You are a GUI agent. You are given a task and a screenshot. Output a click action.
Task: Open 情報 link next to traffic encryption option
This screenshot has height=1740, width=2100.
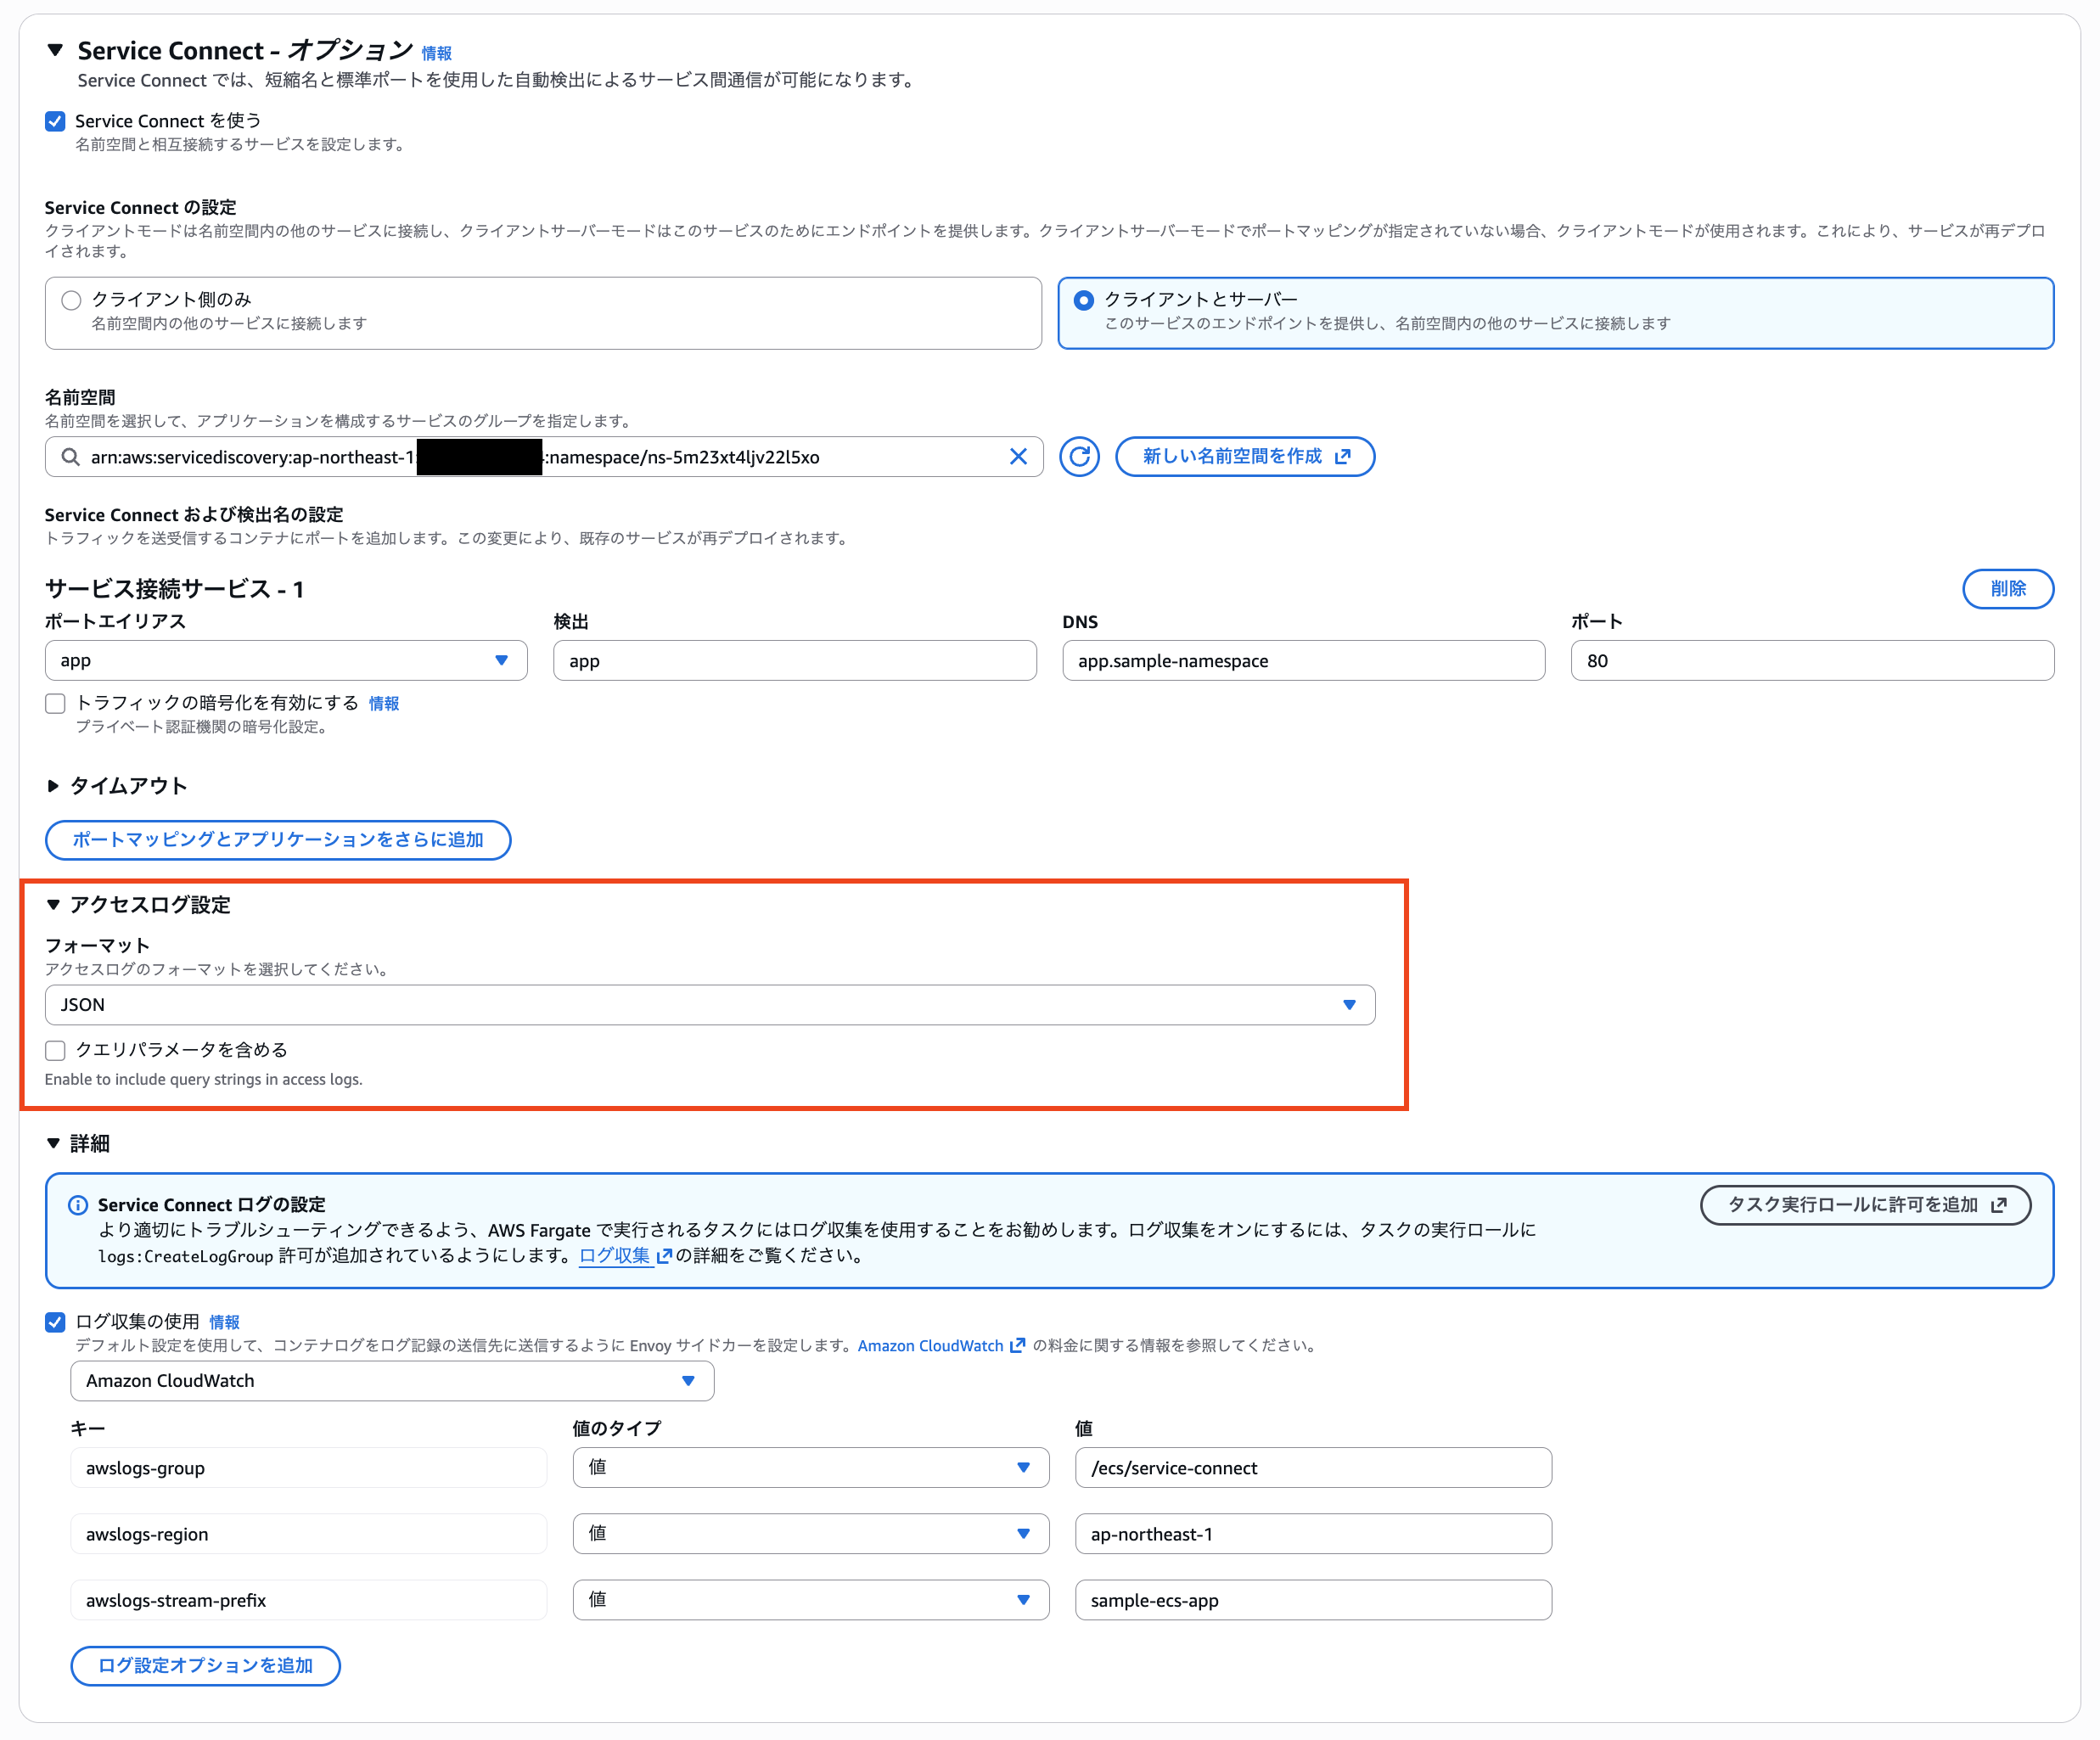pyautogui.click(x=383, y=703)
